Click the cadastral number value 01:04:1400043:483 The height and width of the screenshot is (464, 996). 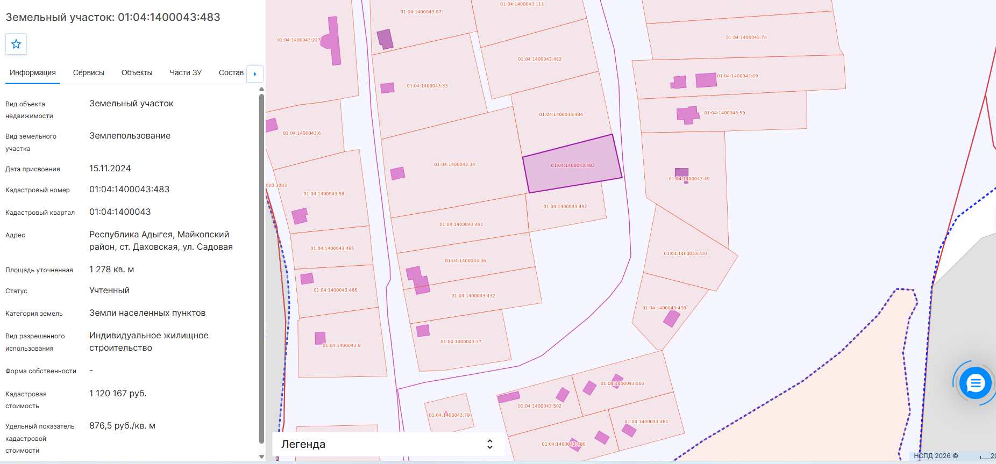tap(129, 190)
